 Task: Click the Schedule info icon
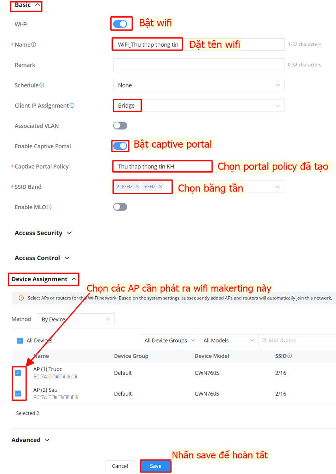(42, 85)
